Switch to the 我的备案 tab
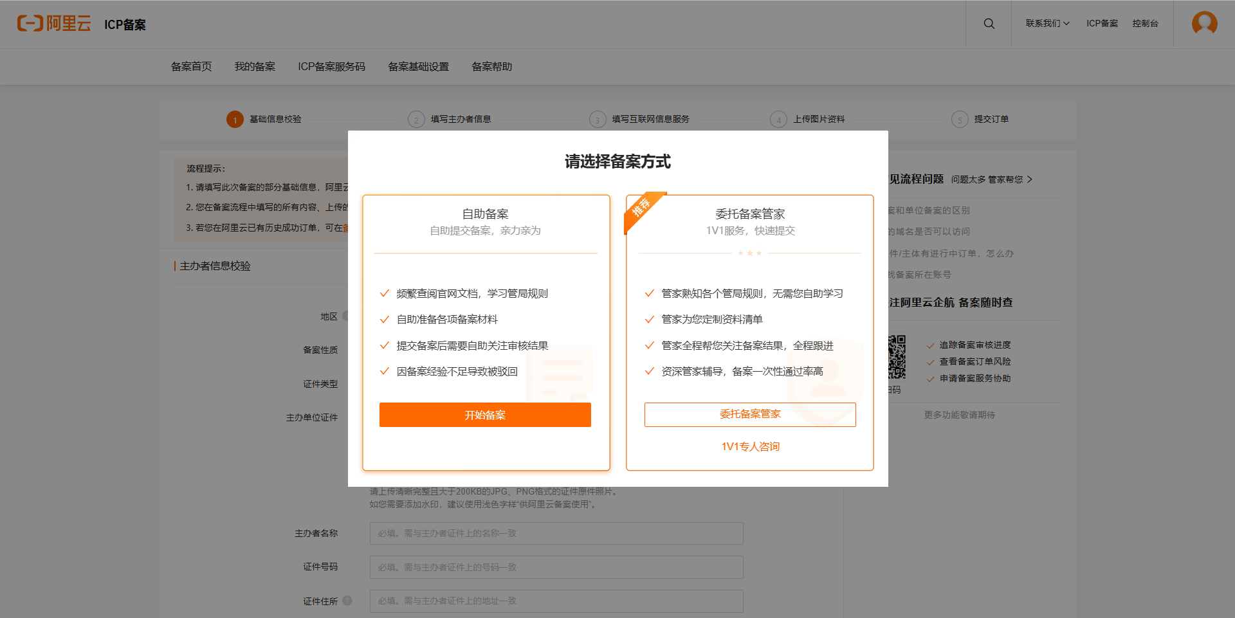Screen dimensions: 1235x618 pyautogui.click(x=255, y=66)
